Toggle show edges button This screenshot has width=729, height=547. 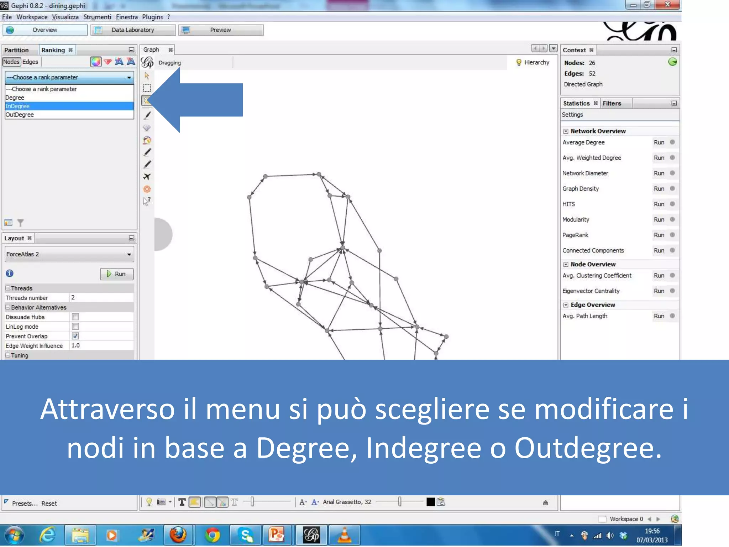[210, 502]
